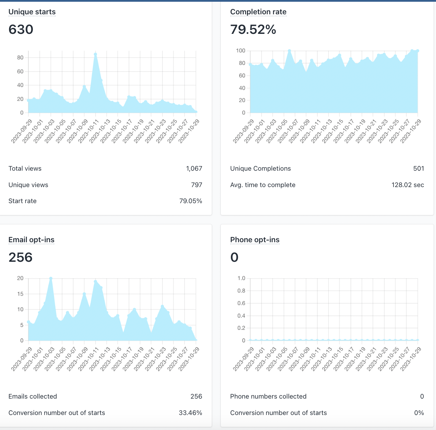
Task: Click the first Email opt-ins point on 2023-09-29
Action: 28,322
